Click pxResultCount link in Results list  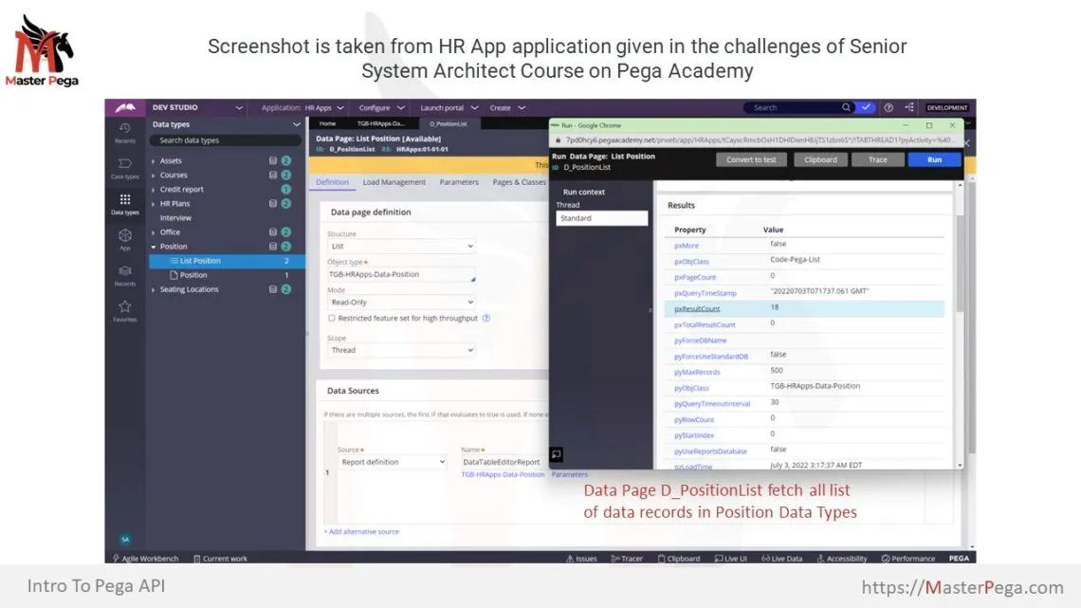click(700, 308)
